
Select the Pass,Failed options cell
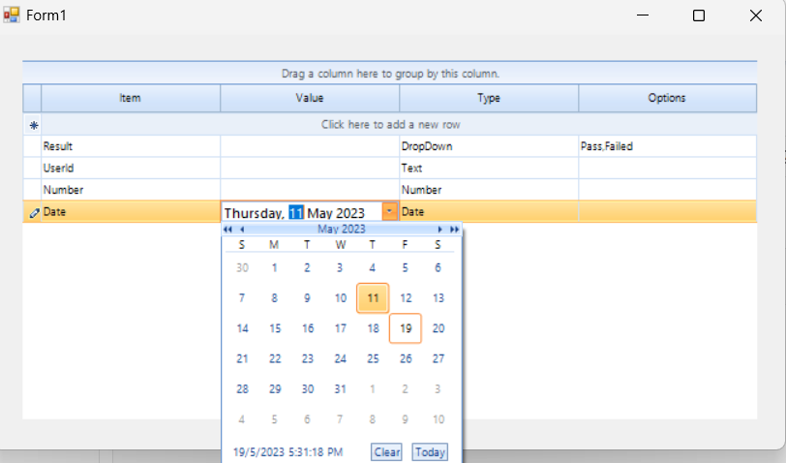coord(667,146)
